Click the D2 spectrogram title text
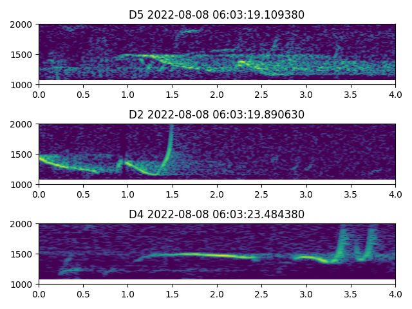 217,115
